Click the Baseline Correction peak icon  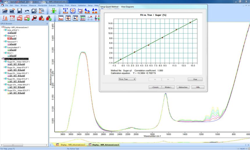coord(5,18)
